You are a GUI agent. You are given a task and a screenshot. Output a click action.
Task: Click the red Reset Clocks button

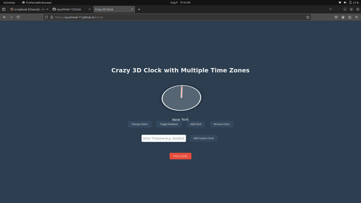[180, 156]
